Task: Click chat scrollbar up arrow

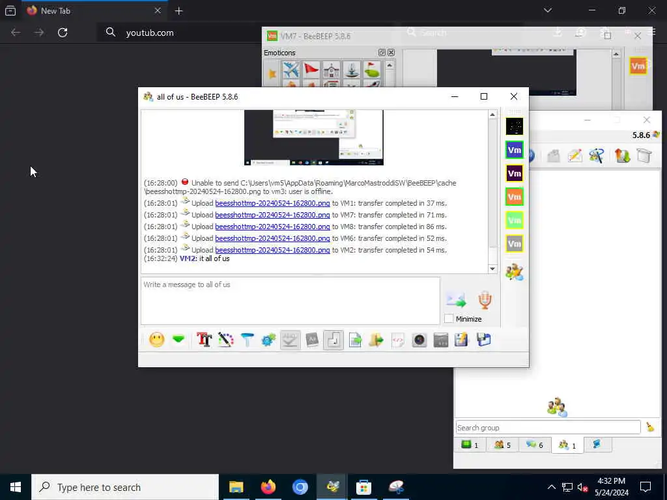Action: point(492,115)
